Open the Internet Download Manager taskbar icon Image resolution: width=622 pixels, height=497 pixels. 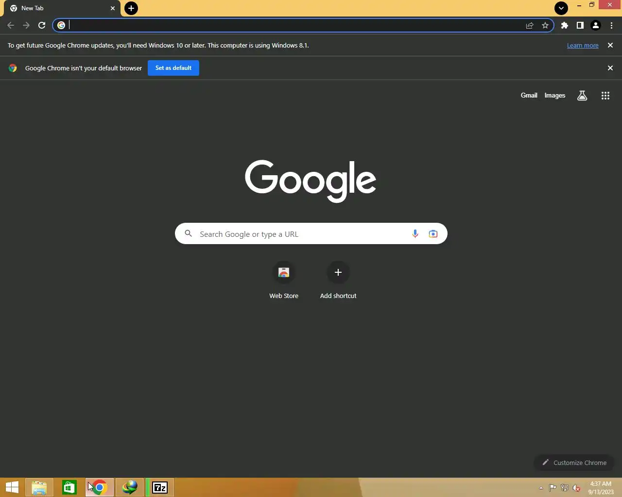click(x=130, y=487)
